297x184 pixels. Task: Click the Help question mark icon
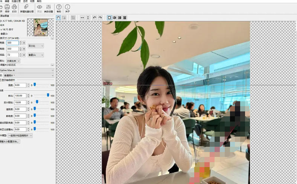(x=59, y=8)
